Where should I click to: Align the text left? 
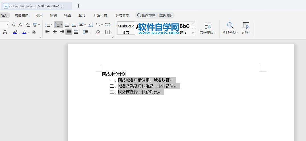coord(47,32)
